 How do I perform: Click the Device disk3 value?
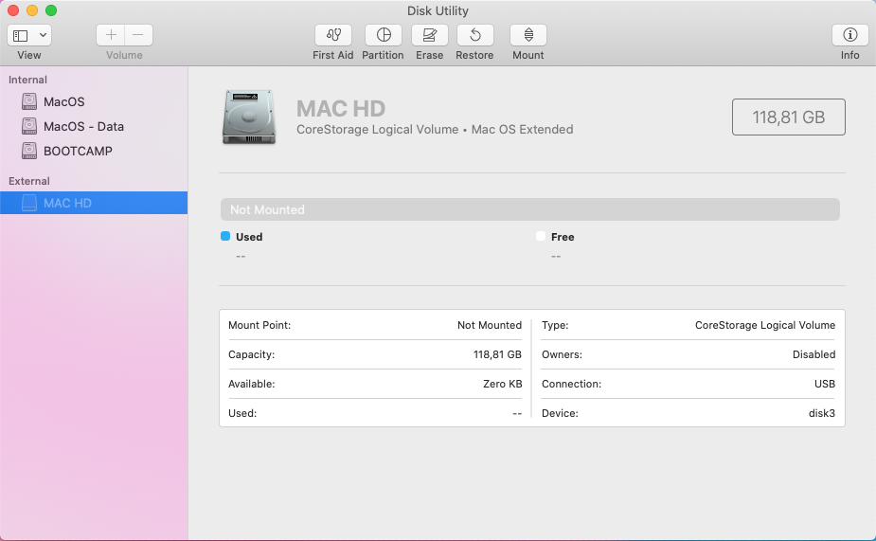[822, 413]
